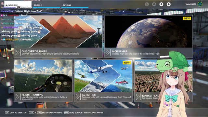
Task: Click the arrow icon beside Activities
Action: pos(78,97)
